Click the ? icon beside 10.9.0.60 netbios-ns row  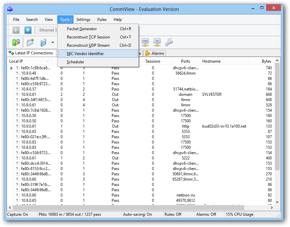click(17, 195)
